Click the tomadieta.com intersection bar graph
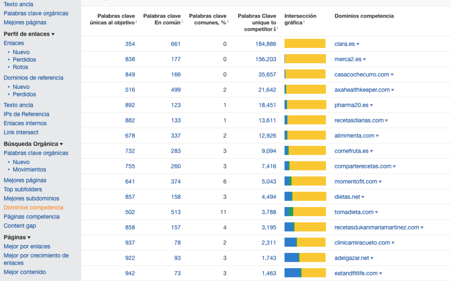 (x=305, y=212)
